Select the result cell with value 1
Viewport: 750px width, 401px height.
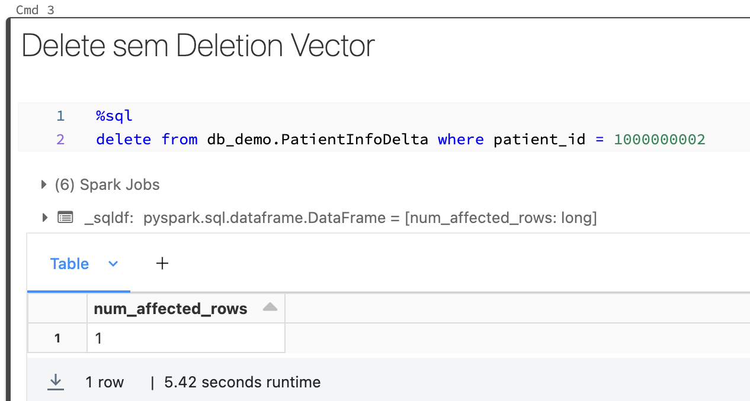(x=186, y=338)
